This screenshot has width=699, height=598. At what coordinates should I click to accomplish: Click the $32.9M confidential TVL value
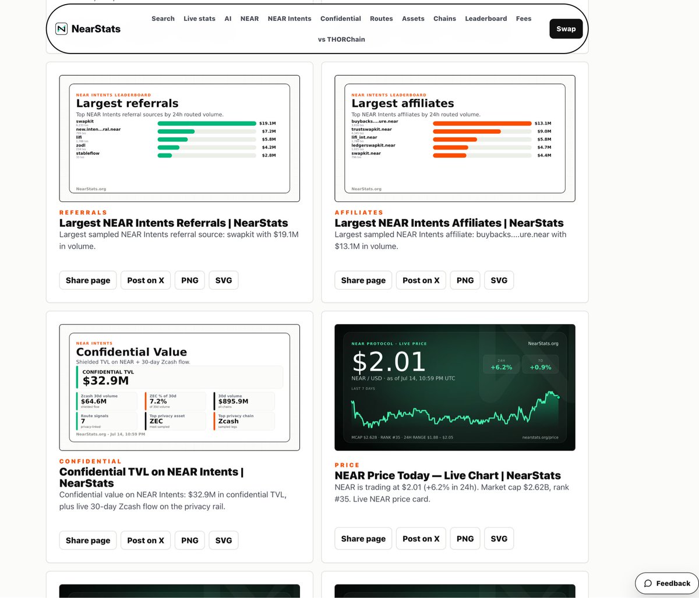[x=105, y=381]
